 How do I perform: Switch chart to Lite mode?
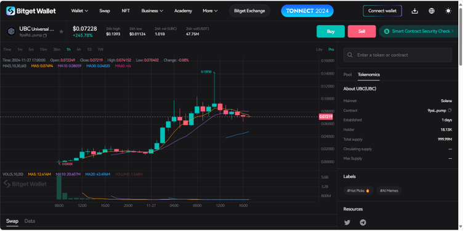click(319, 49)
